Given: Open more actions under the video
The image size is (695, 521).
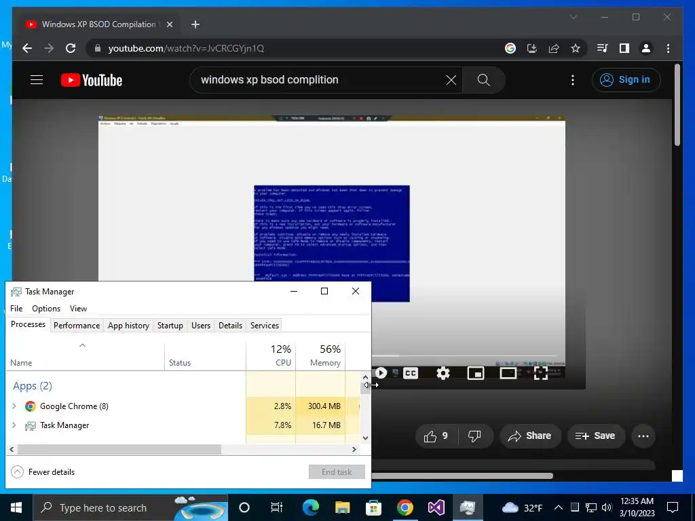Looking at the screenshot, I should pyautogui.click(x=643, y=436).
